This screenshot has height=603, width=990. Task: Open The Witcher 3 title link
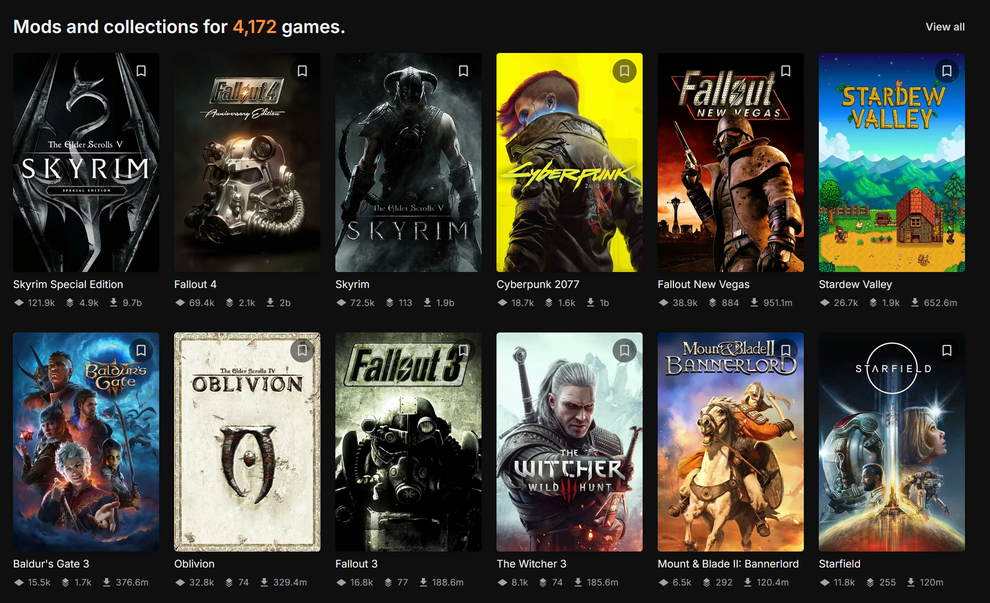(531, 564)
